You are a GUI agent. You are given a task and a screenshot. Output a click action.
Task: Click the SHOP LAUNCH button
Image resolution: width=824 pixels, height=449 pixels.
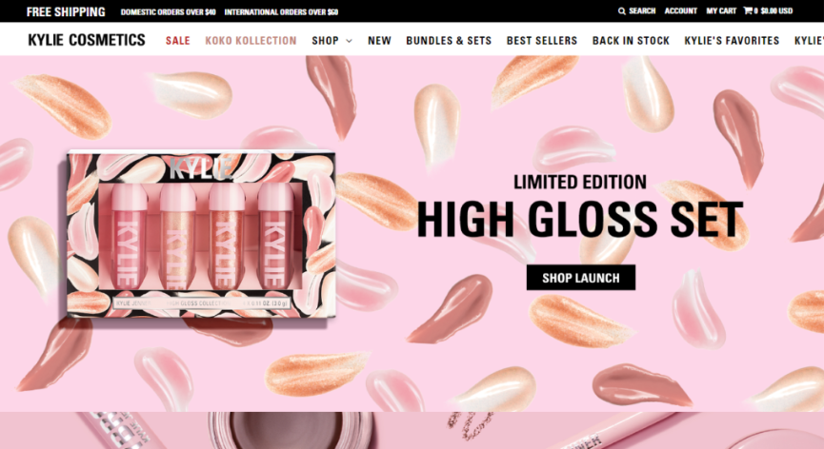tap(581, 278)
